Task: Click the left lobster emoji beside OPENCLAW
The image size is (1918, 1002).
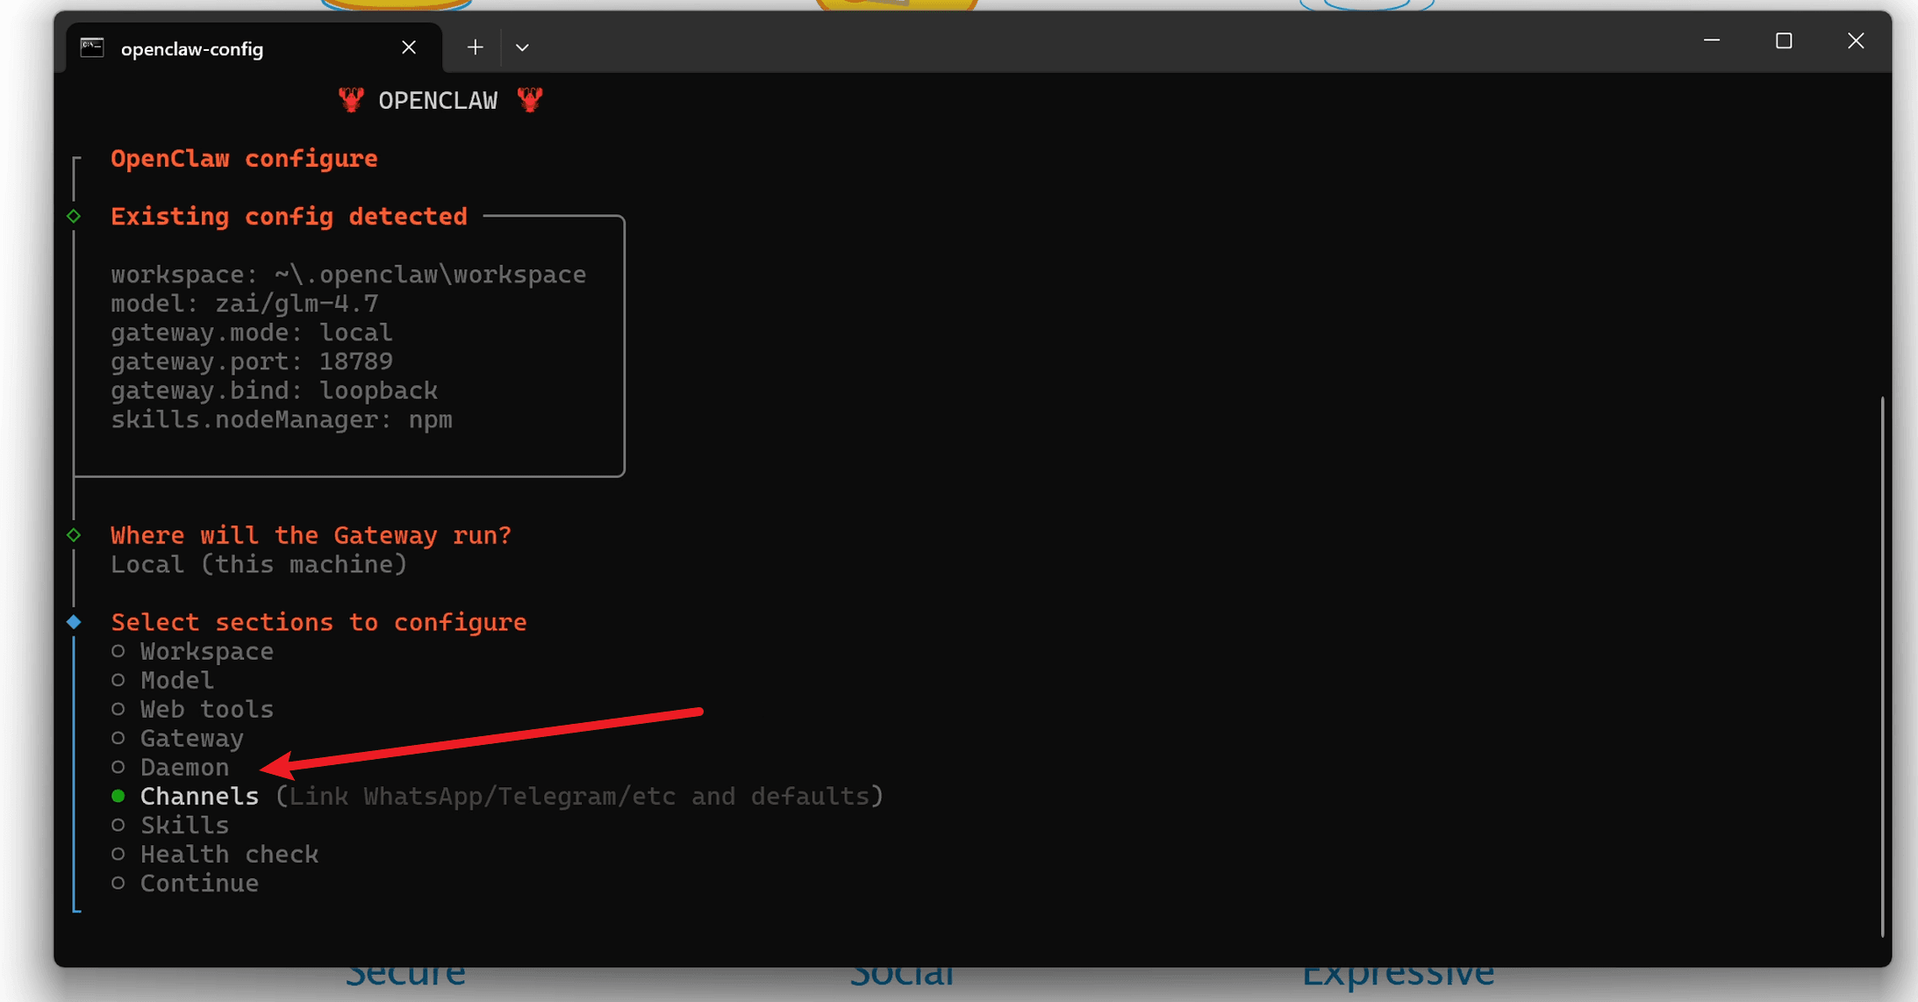Action: [351, 100]
